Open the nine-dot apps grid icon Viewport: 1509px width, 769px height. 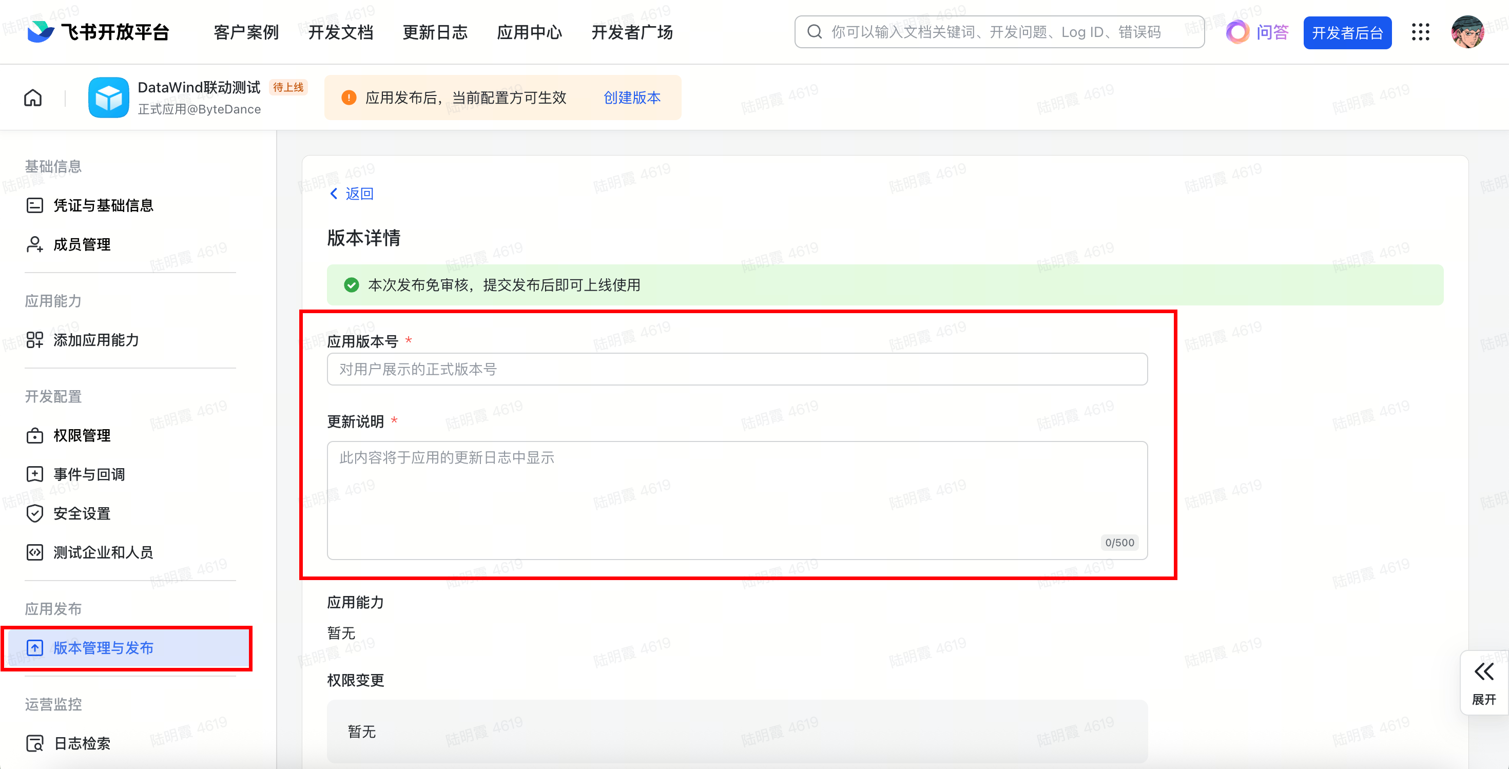pos(1420,32)
